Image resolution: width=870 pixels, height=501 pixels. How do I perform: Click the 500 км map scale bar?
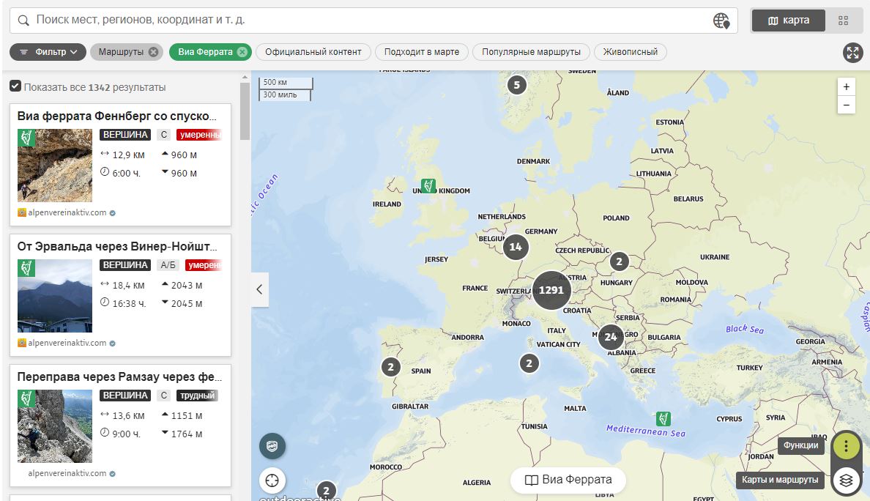pos(286,83)
